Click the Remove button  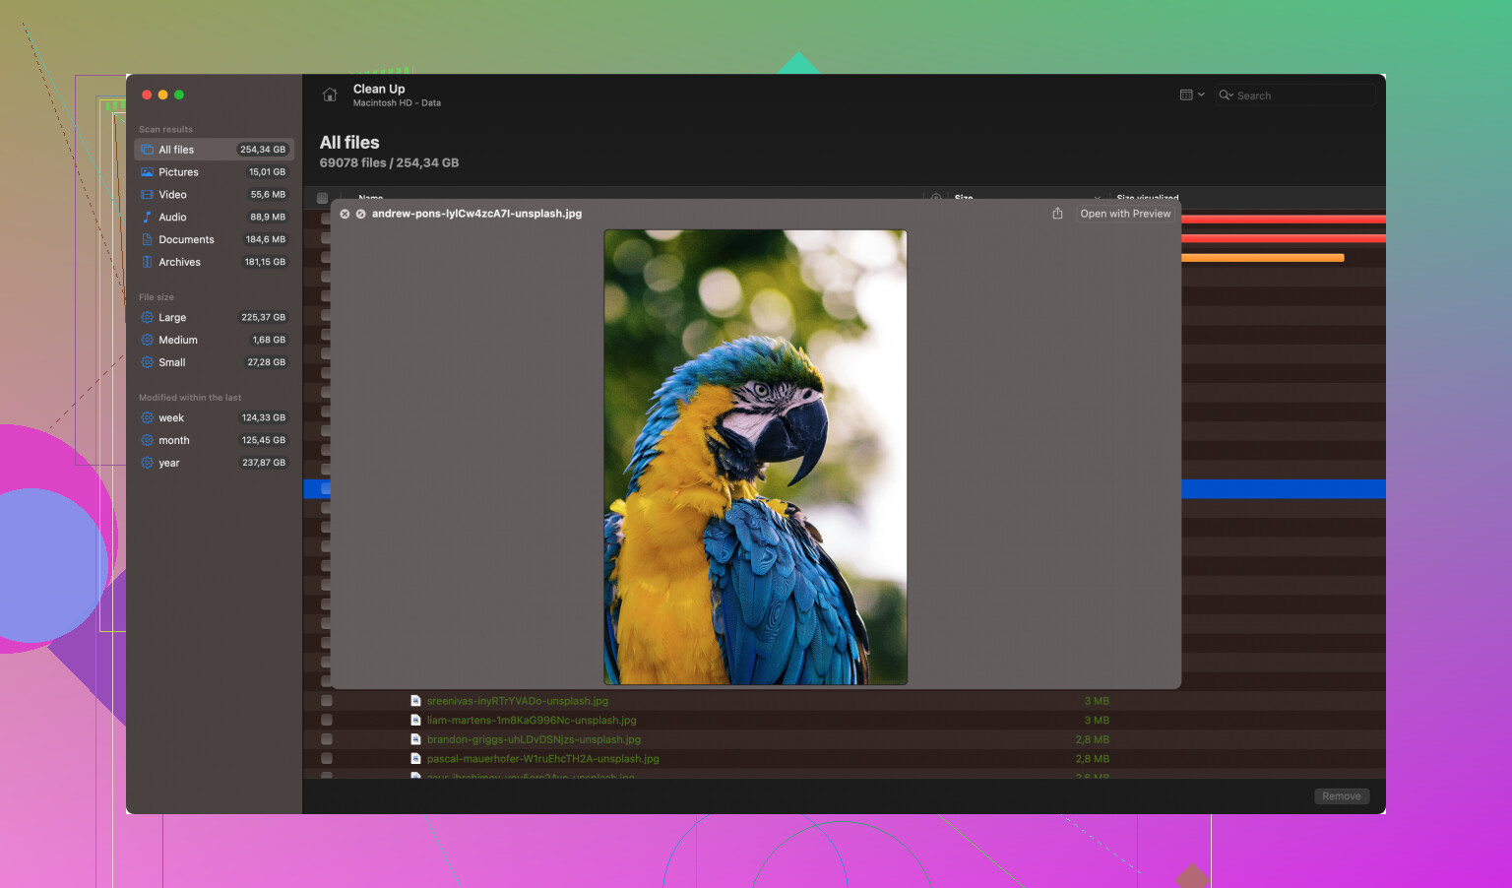(x=1341, y=796)
